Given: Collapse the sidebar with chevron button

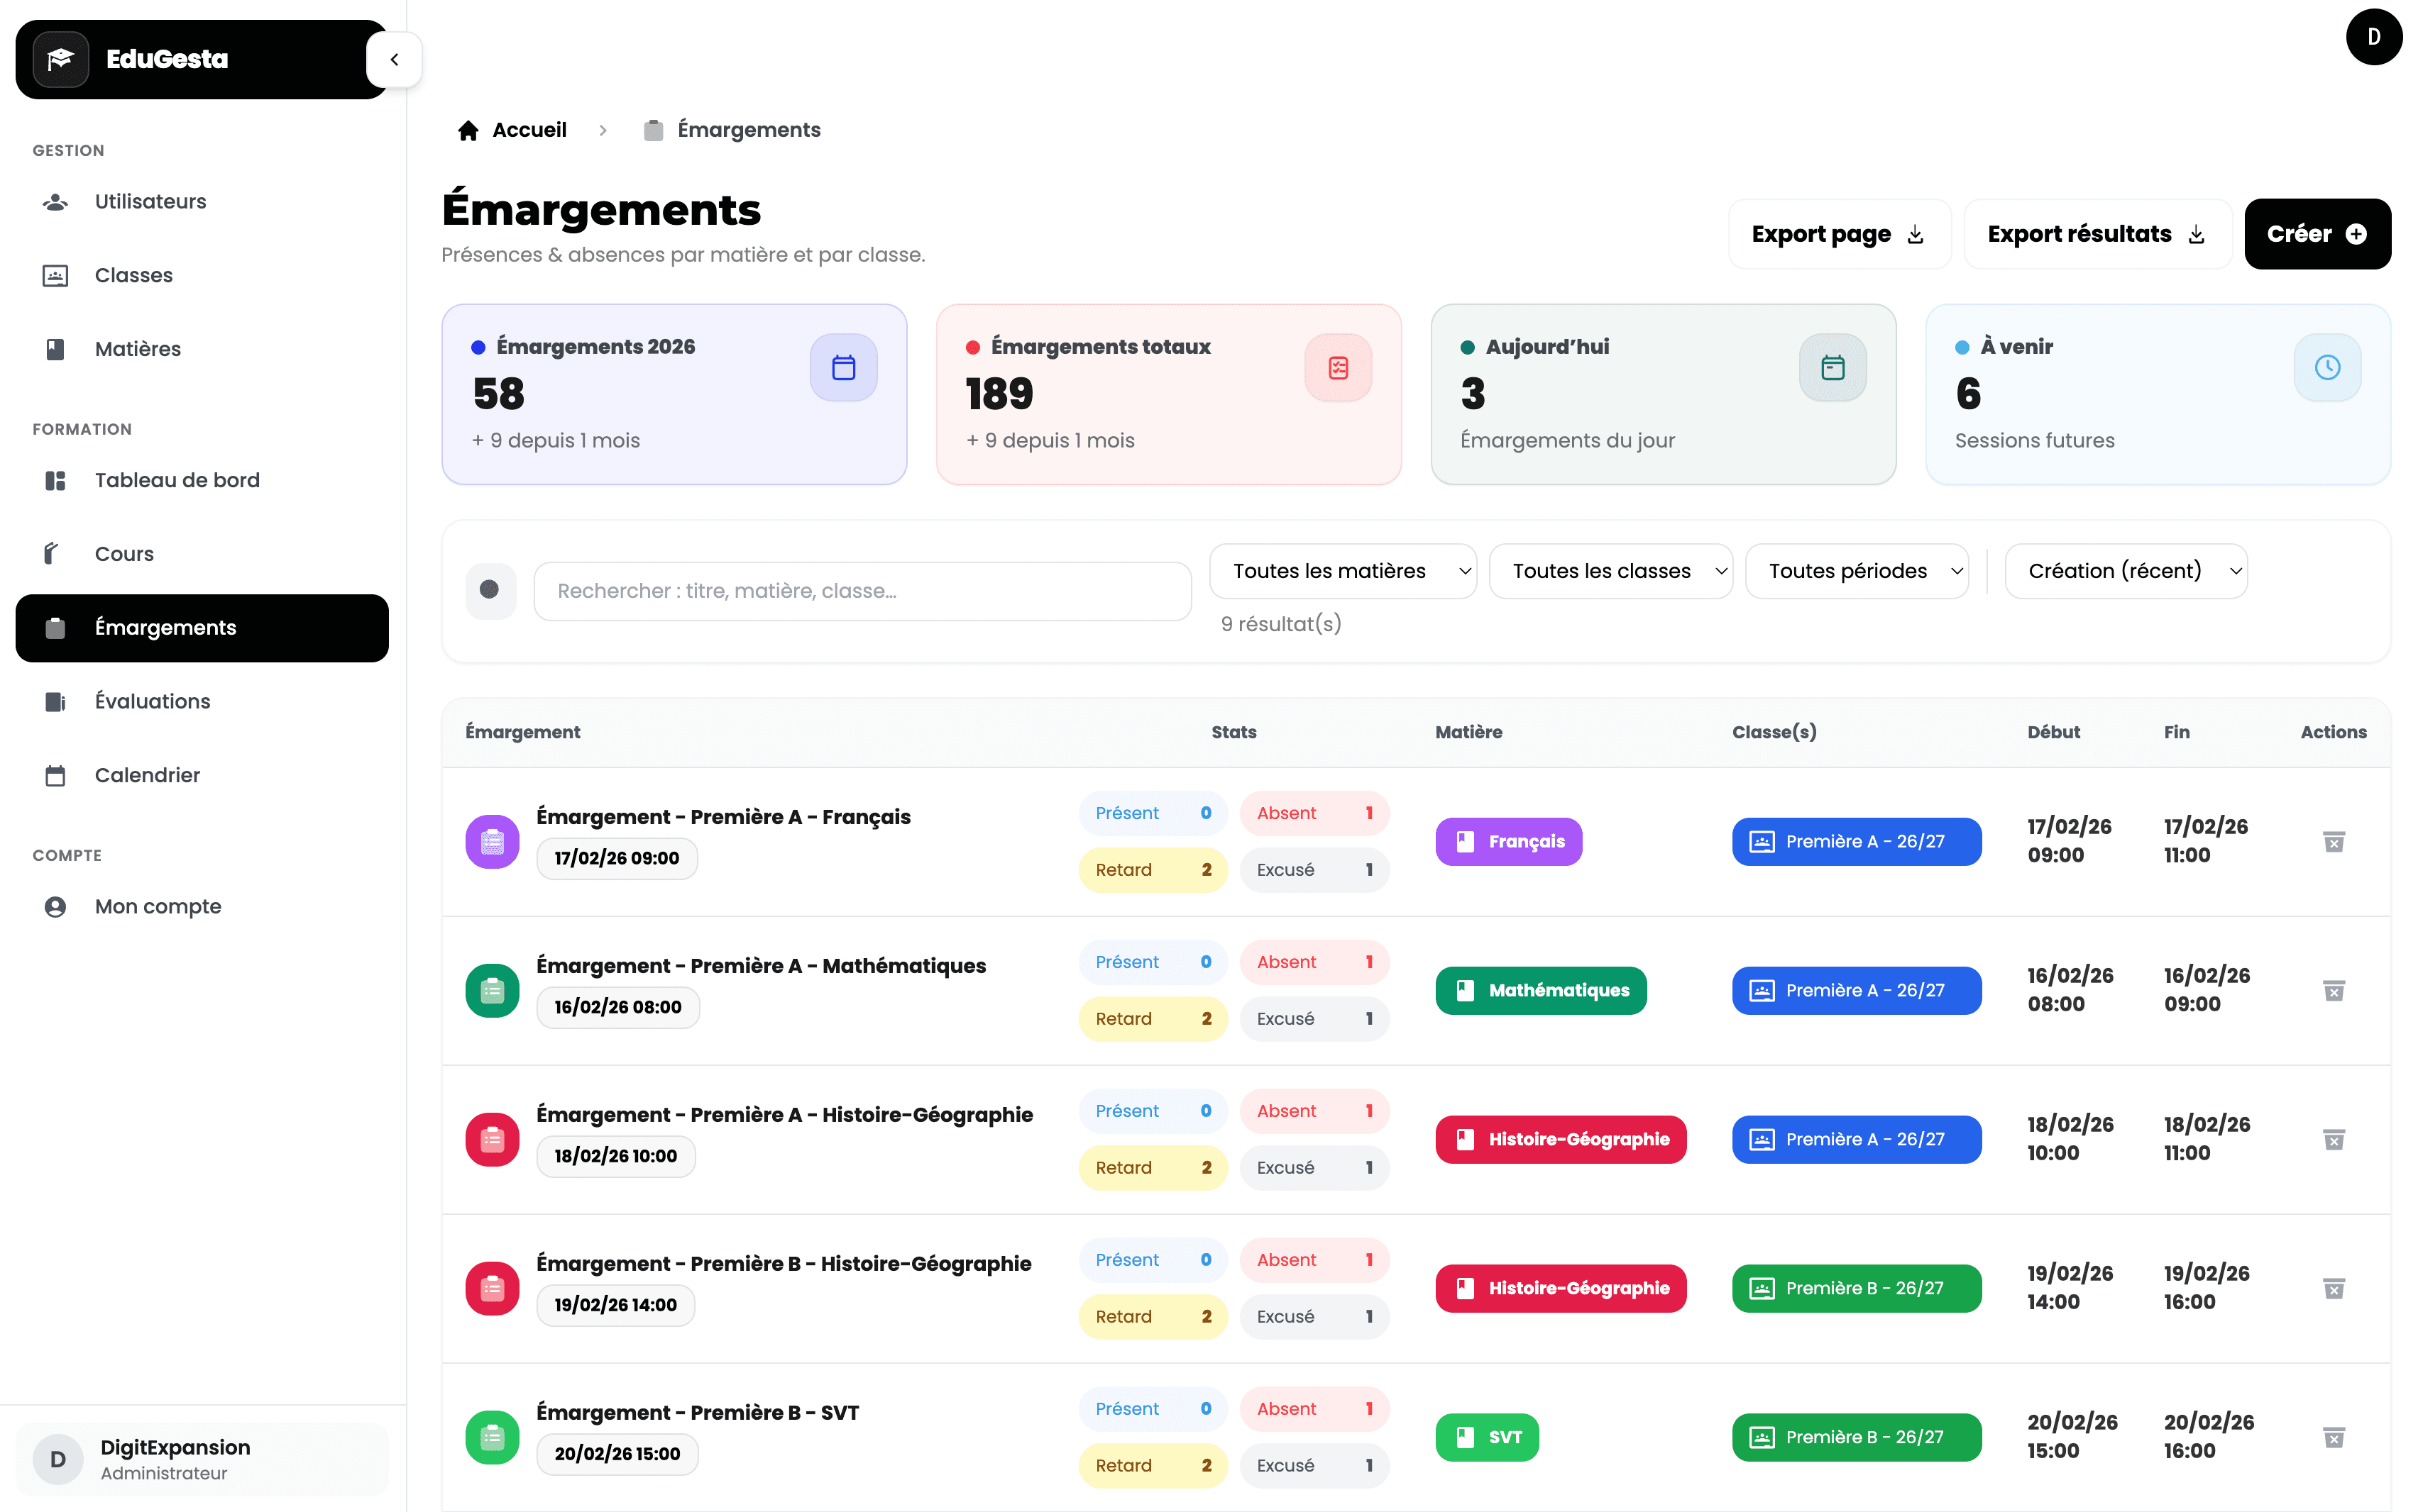Looking at the screenshot, I should tap(393, 59).
